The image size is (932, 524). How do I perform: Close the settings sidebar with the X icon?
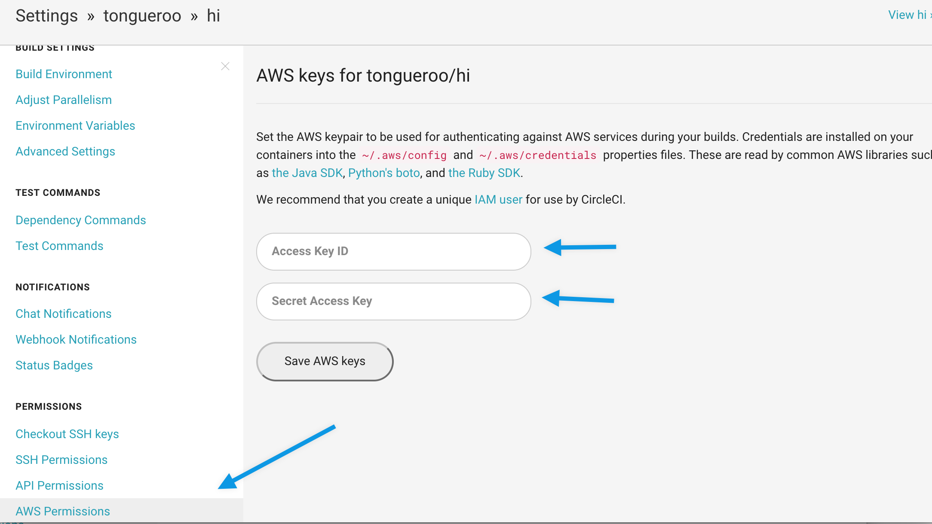(x=225, y=66)
